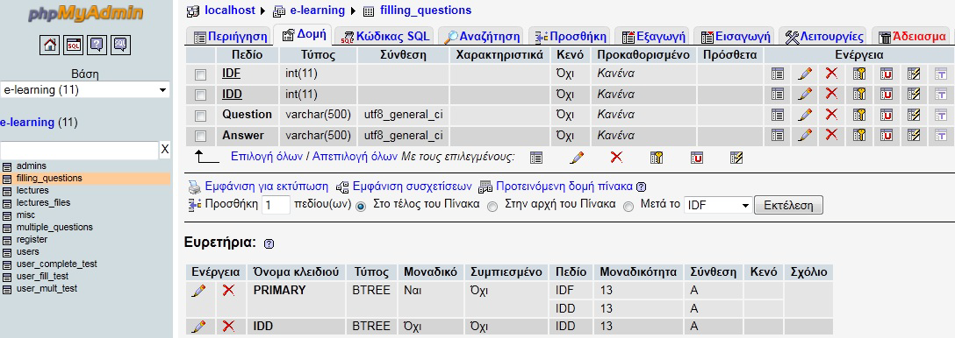
Task: Open the phpMyAdmin Home icon
Action: pos(50,45)
